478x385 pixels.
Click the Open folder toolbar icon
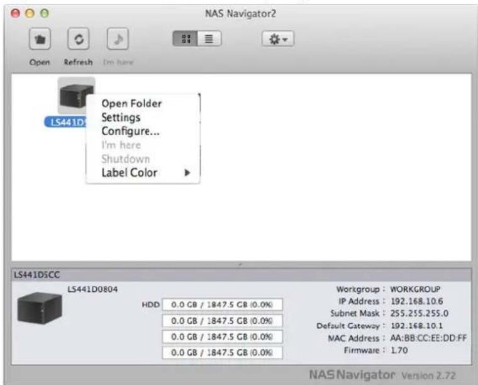point(40,39)
